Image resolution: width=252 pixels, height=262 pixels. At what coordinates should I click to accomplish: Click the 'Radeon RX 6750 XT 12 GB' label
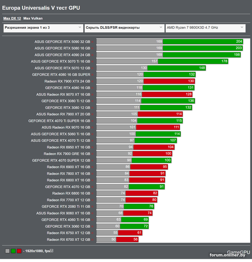point(68,233)
